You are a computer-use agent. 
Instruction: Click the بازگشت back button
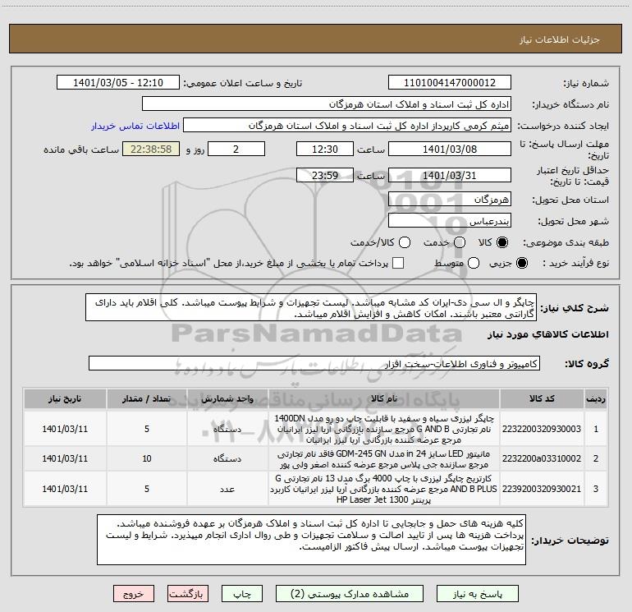[188, 594]
